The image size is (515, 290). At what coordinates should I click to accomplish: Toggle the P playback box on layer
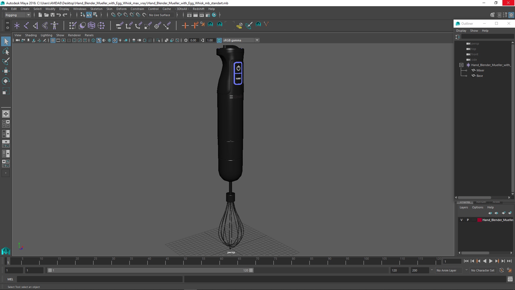pos(468,220)
